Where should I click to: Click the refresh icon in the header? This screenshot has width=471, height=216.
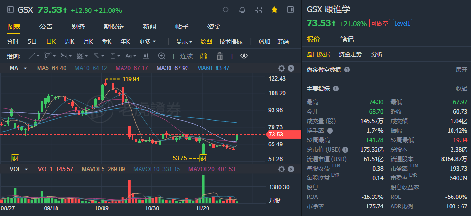pos(226,10)
